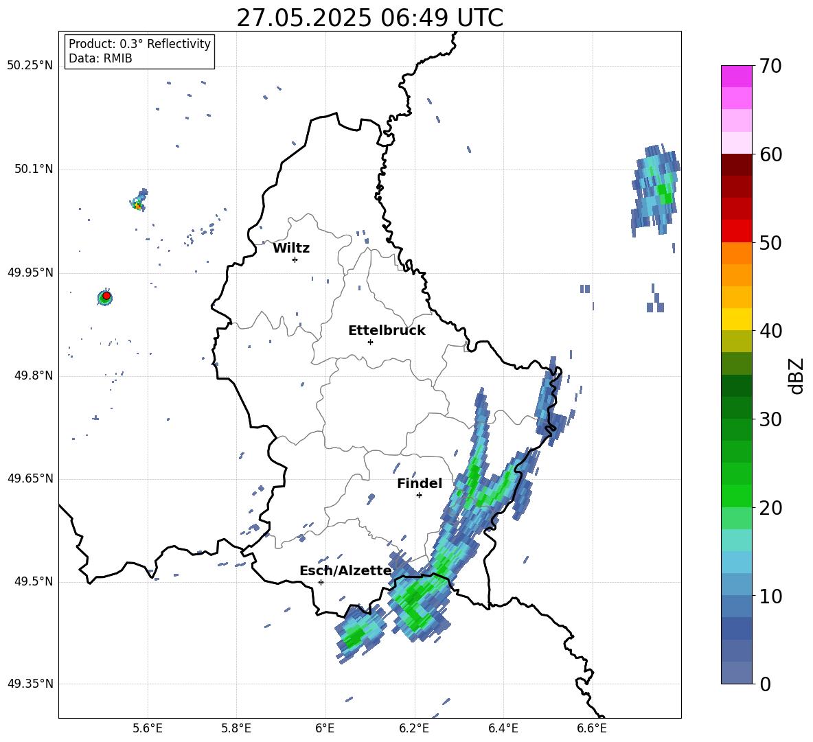Click the small multicolor echo near 5.6°E, 50.05°N
The height and width of the screenshot is (742, 813).
click(x=139, y=200)
